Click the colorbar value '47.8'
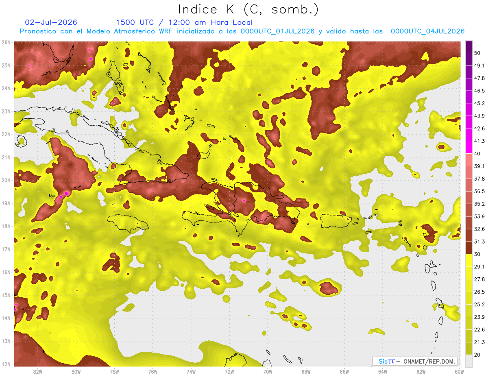Image resolution: width=488 pixels, height=377 pixels. (x=479, y=78)
